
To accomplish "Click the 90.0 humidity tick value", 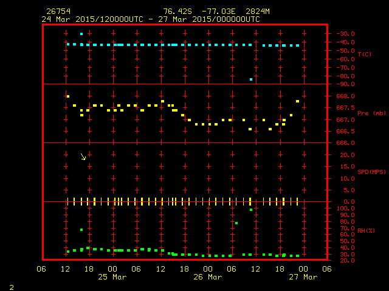I will (x=347, y=215).
